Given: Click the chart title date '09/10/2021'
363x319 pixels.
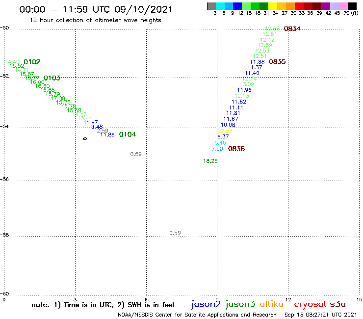Looking at the screenshot, I should coord(143,9).
